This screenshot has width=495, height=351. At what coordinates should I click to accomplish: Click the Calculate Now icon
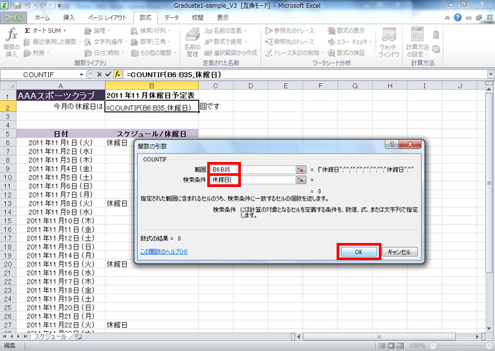[436, 35]
